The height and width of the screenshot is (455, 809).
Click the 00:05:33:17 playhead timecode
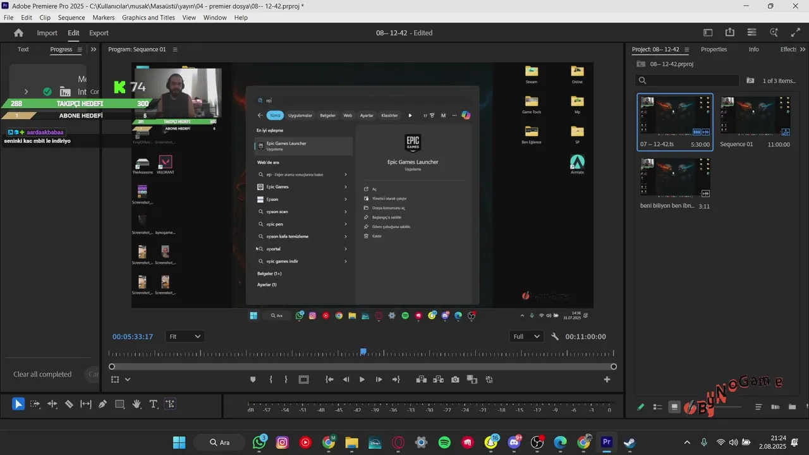[133, 337]
